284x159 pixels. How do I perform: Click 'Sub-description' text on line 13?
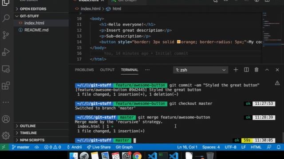pyautogui.click(x=124, y=36)
